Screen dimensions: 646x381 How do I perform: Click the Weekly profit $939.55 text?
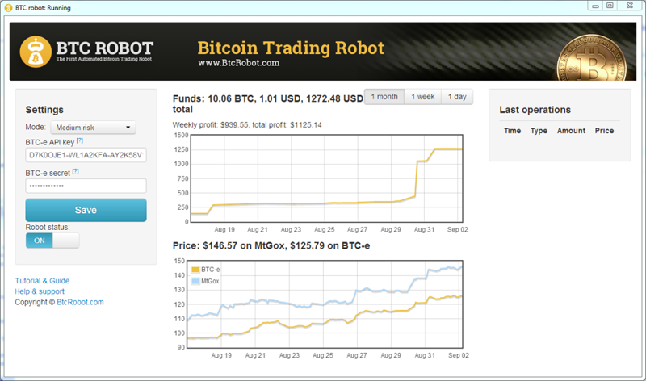click(x=210, y=125)
